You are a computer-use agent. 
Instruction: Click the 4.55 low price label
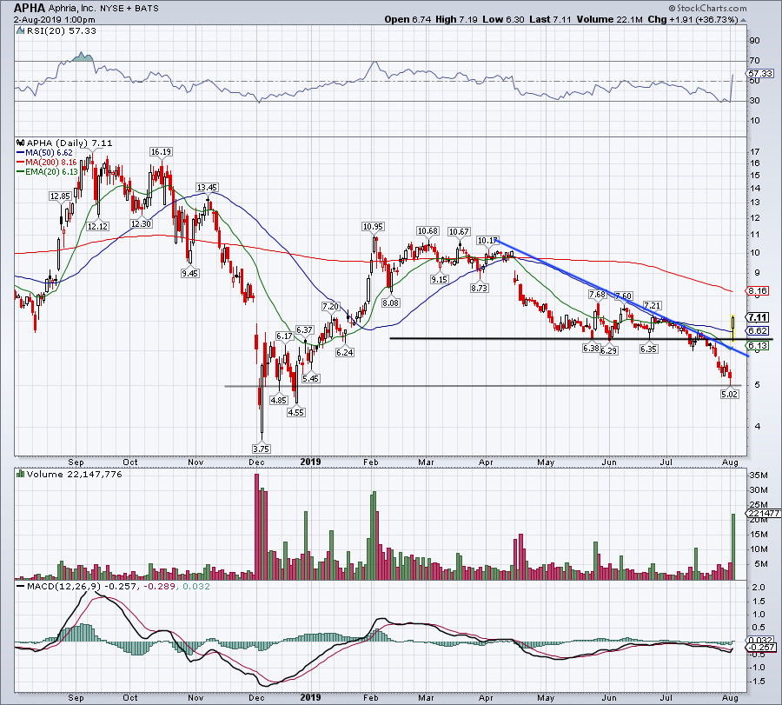tap(295, 412)
